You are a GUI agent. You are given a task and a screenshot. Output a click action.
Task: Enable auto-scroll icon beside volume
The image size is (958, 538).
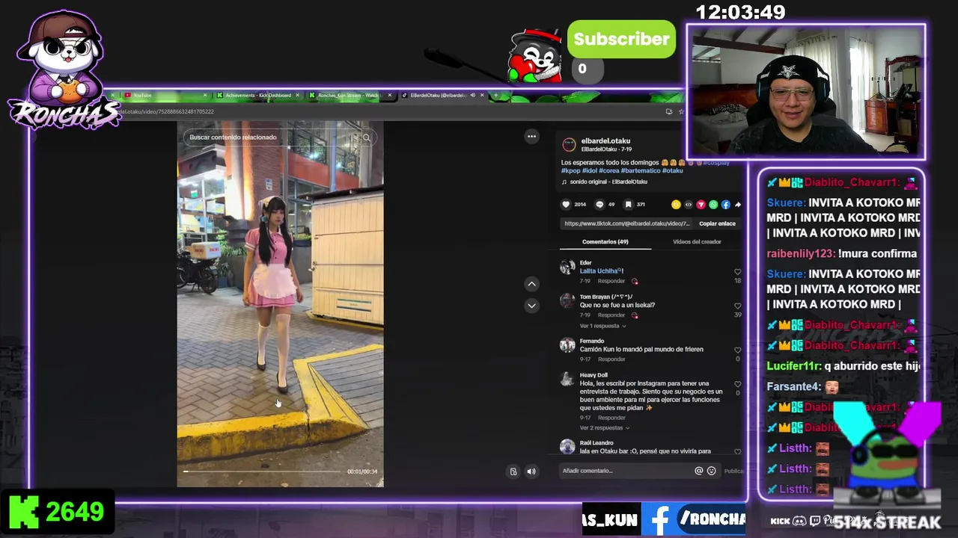[x=513, y=471]
